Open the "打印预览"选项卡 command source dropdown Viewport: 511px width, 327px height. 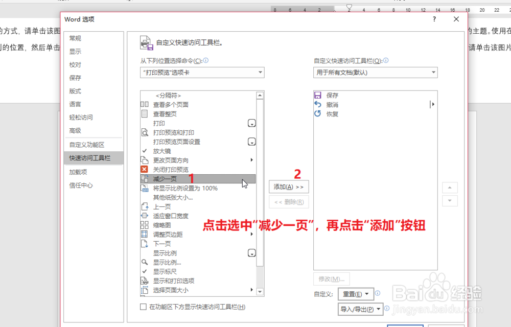coord(202,73)
